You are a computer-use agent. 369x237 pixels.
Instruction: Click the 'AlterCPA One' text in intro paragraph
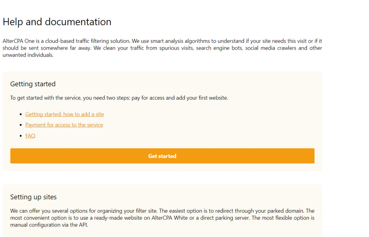pyautogui.click(x=19, y=41)
